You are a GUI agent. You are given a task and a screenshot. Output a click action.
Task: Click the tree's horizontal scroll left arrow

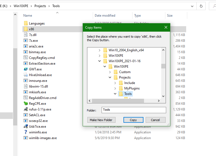90,101
